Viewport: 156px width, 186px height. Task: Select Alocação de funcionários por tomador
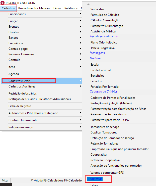116,165
